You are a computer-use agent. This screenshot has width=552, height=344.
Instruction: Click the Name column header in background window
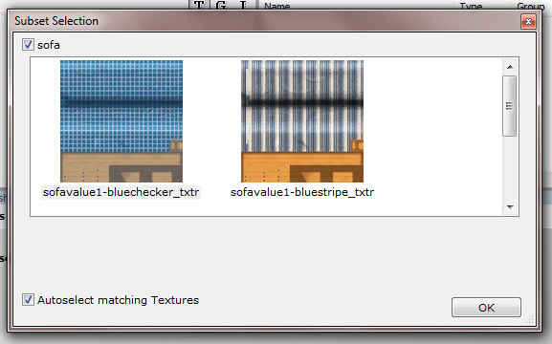277,6
